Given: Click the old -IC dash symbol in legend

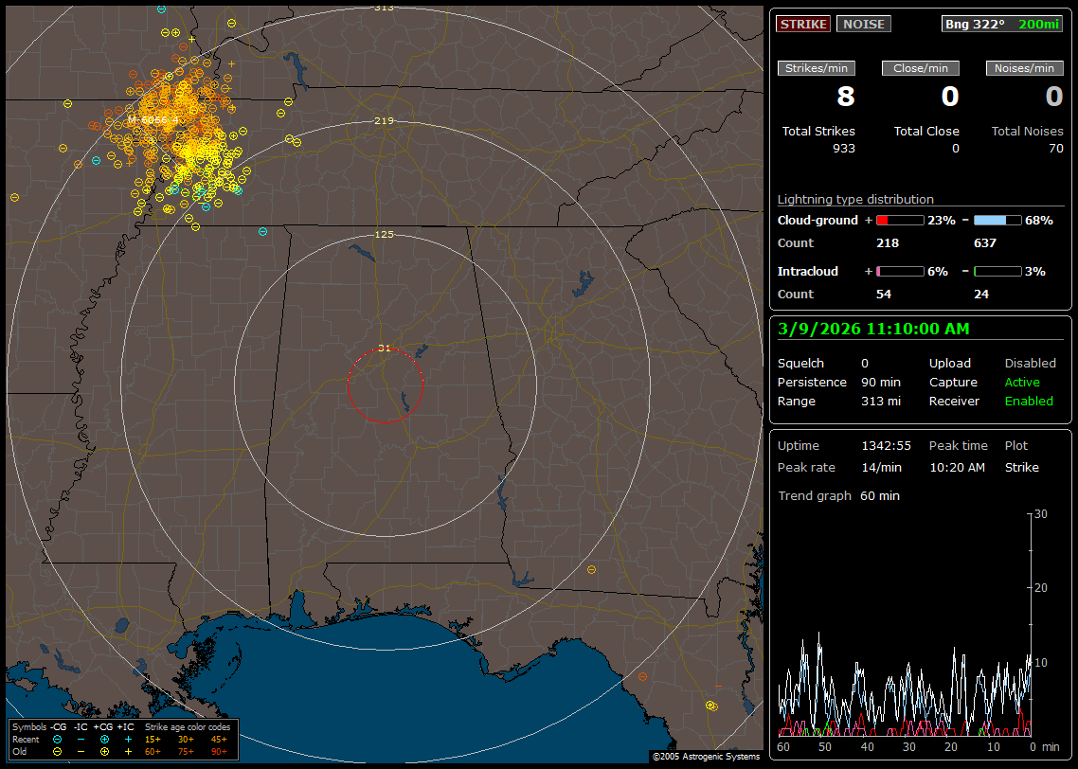Looking at the screenshot, I should coord(81,751).
